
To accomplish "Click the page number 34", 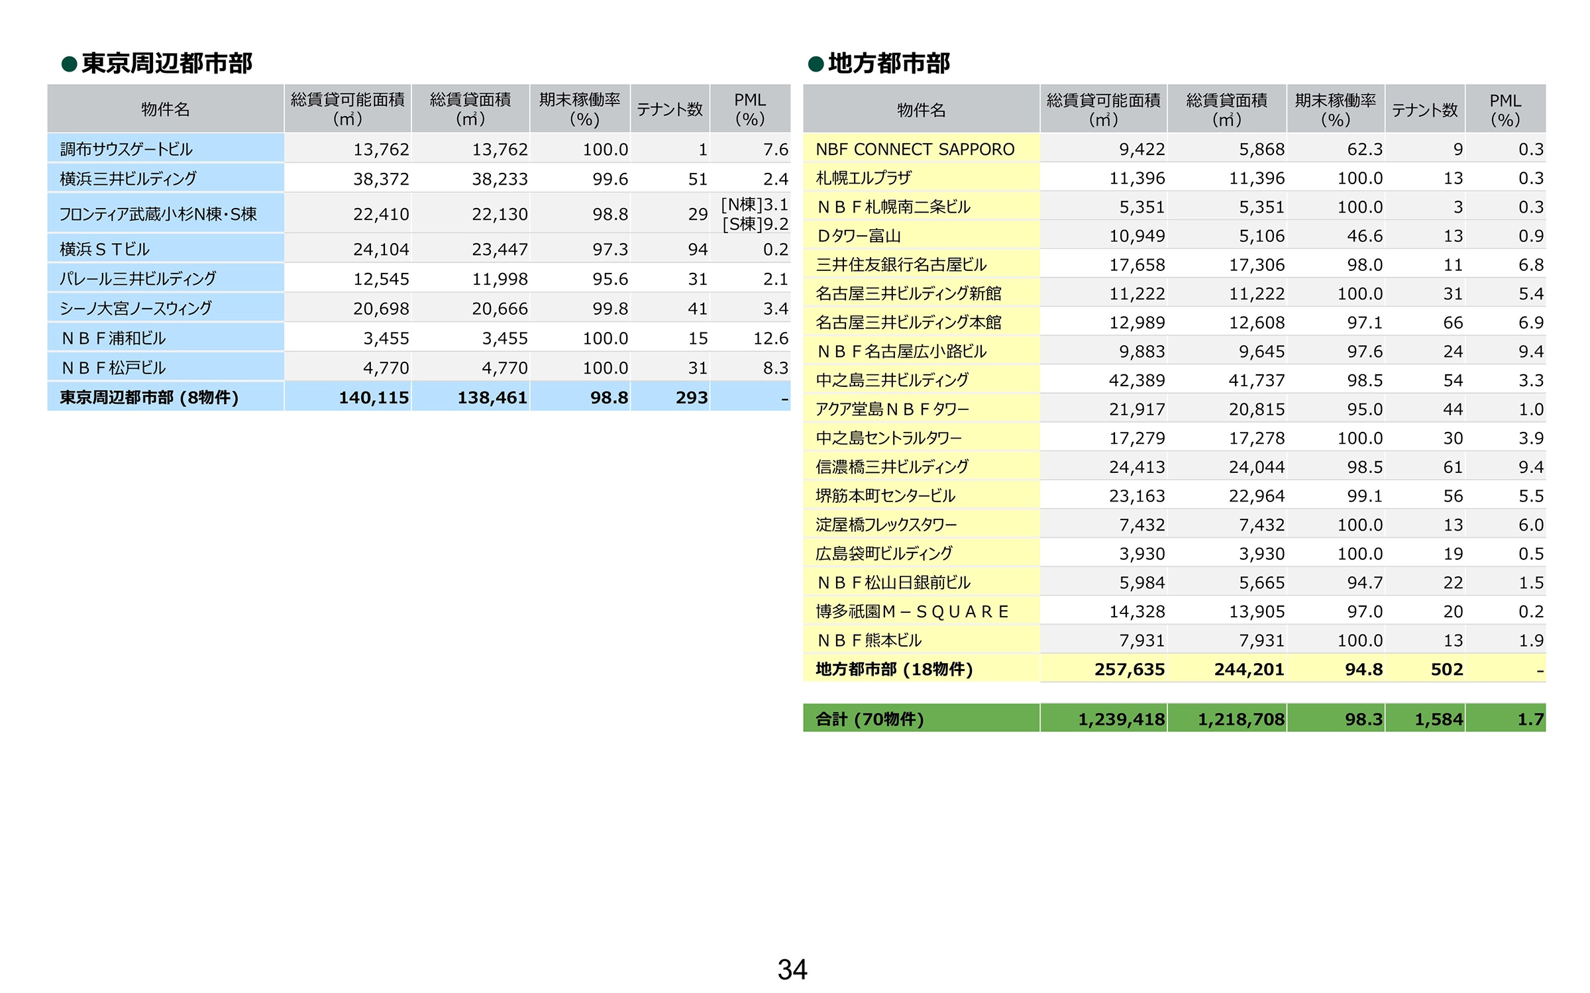I will [x=792, y=970].
